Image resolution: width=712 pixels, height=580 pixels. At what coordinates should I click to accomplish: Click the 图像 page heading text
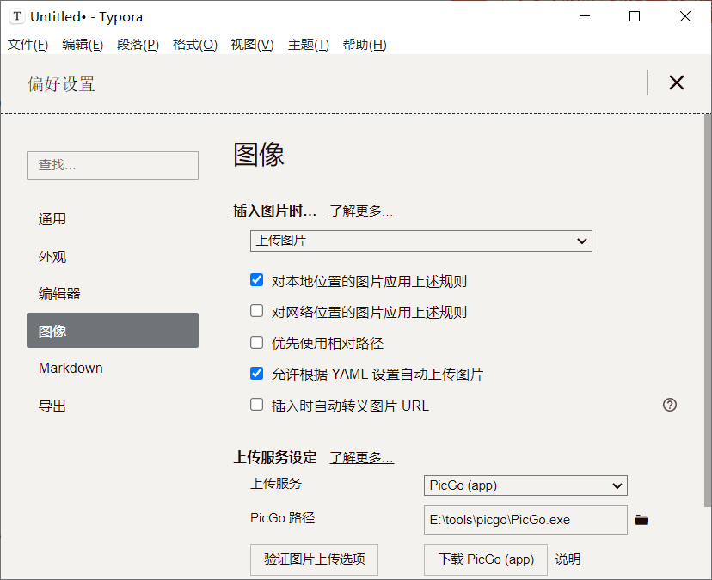click(x=259, y=155)
